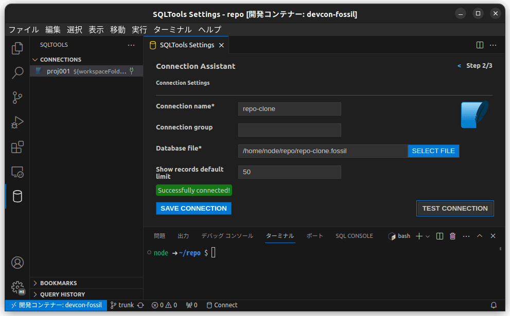Screen dimensions: 510x316
Task: Switch to the ポート panel tab
Action: click(x=314, y=236)
